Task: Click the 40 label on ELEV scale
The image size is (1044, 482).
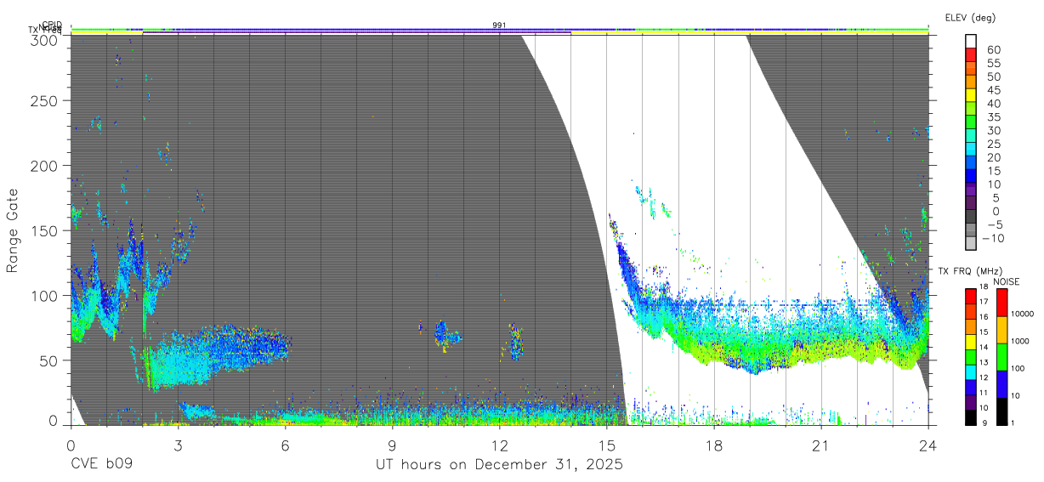Action: coord(994,104)
